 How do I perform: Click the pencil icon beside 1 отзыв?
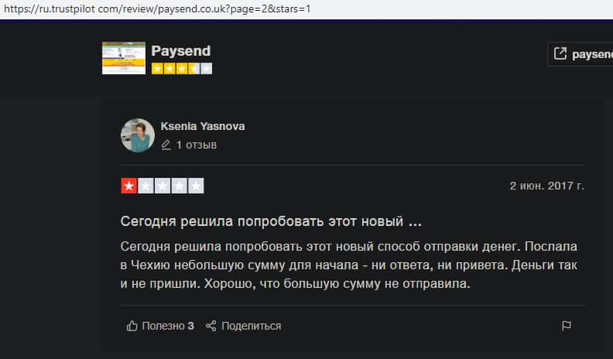click(166, 145)
